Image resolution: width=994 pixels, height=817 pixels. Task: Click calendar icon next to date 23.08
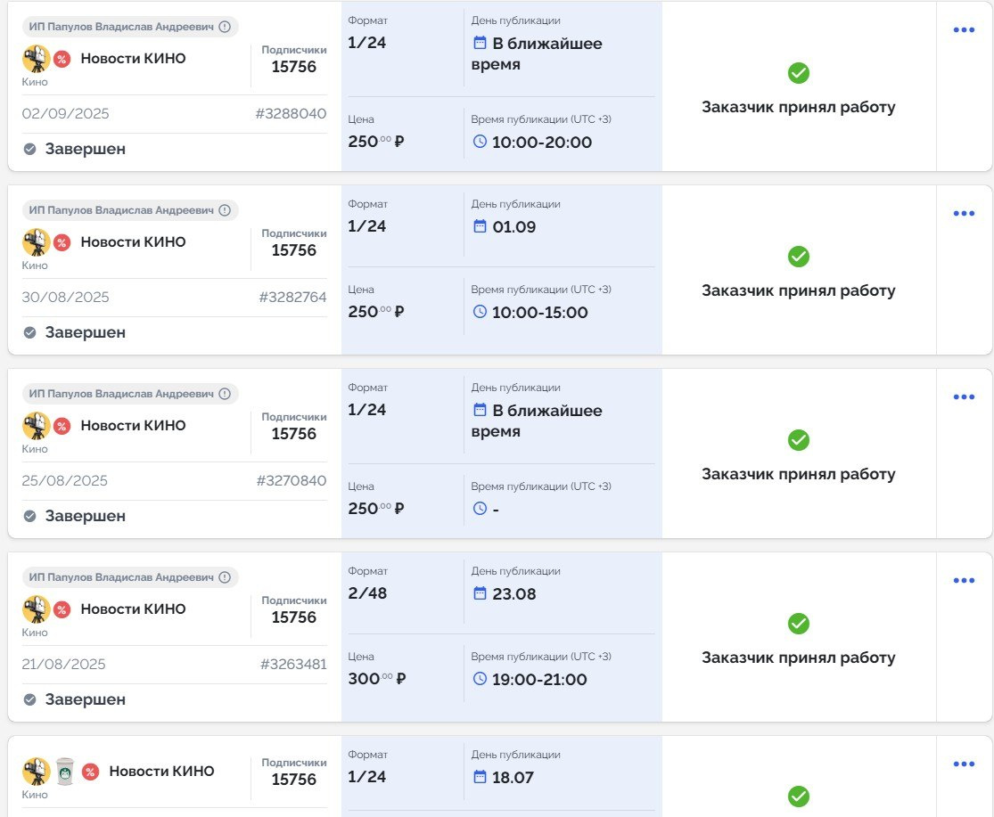pyautogui.click(x=480, y=594)
